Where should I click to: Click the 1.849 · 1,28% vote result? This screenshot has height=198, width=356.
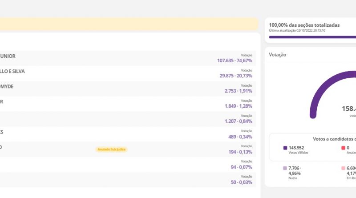click(238, 106)
